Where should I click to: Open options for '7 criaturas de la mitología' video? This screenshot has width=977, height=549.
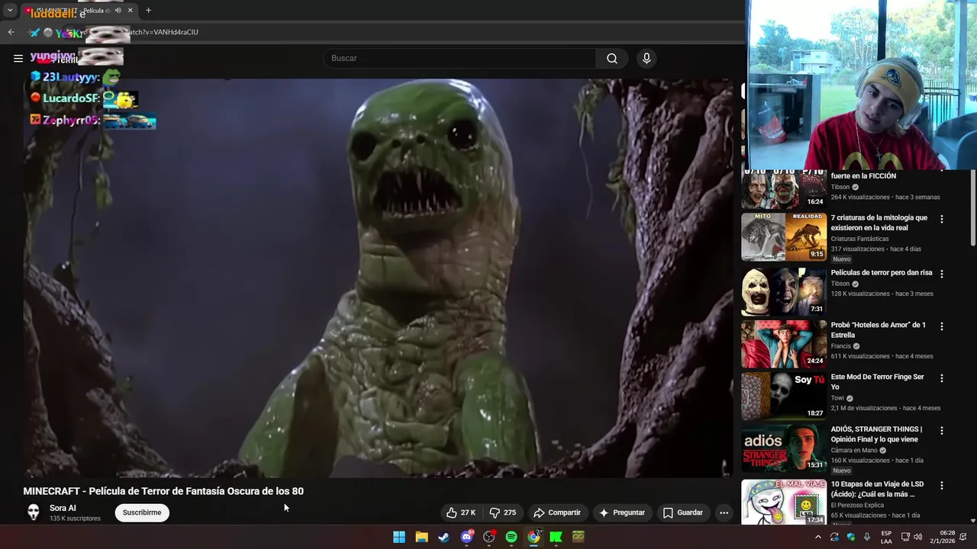941,219
